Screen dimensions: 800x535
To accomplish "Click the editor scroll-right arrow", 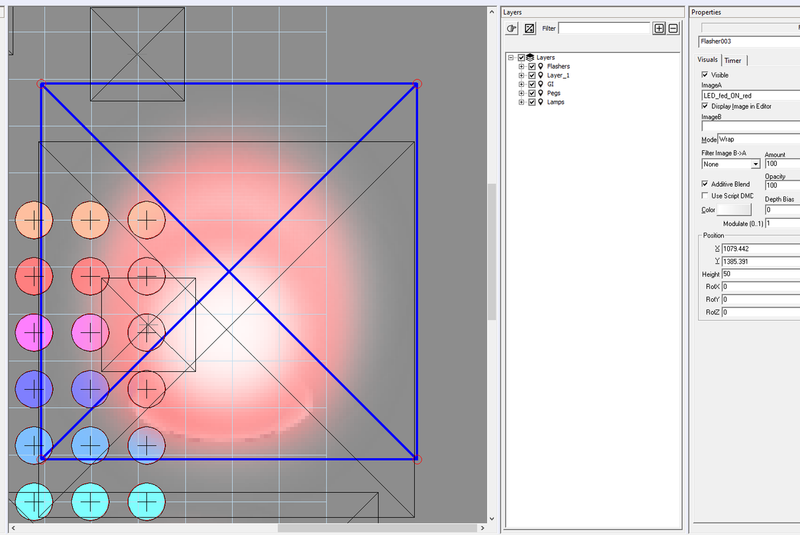I will pyautogui.click(x=483, y=528).
